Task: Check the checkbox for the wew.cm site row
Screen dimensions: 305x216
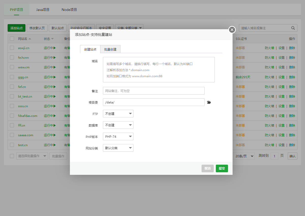Action: [x=12, y=67]
